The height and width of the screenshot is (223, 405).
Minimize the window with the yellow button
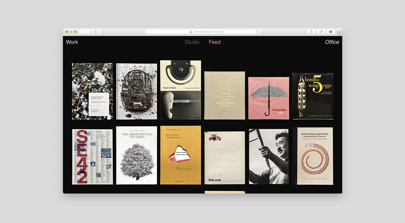[71, 32]
